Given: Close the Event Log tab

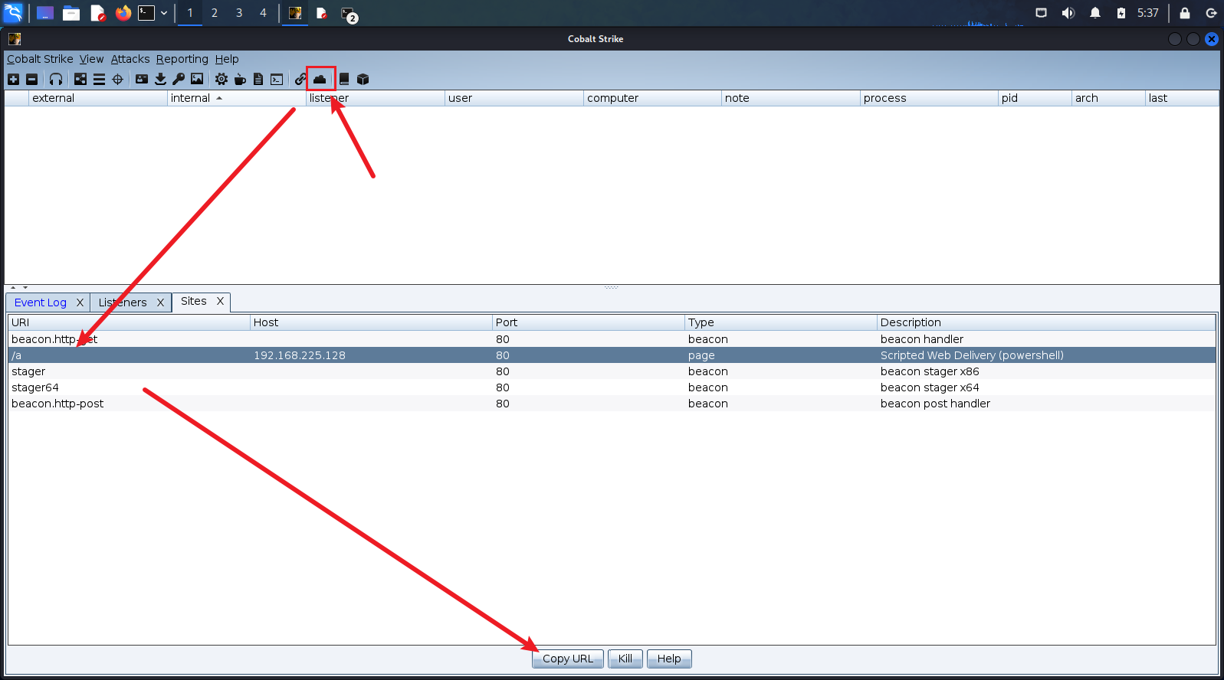Looking at the screenshot, I should (x=80, y=302).
